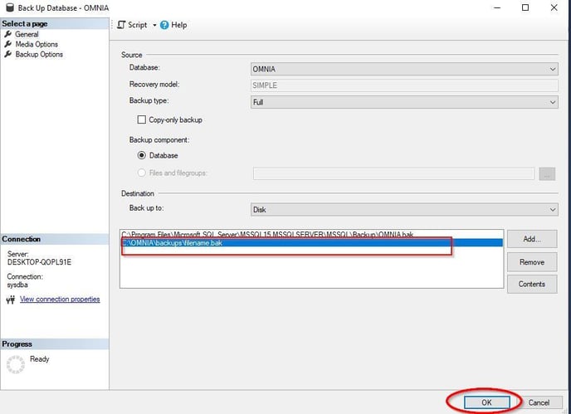
Task: Click the Help question mark icon
Action: (x=164, y=25)
